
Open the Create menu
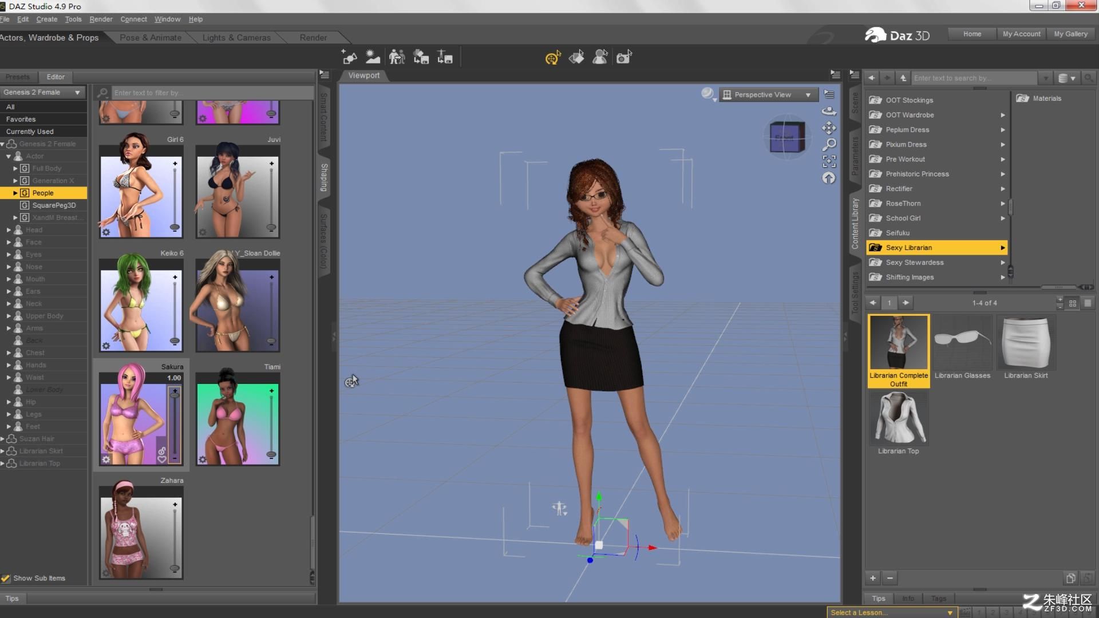coord(47,19)
